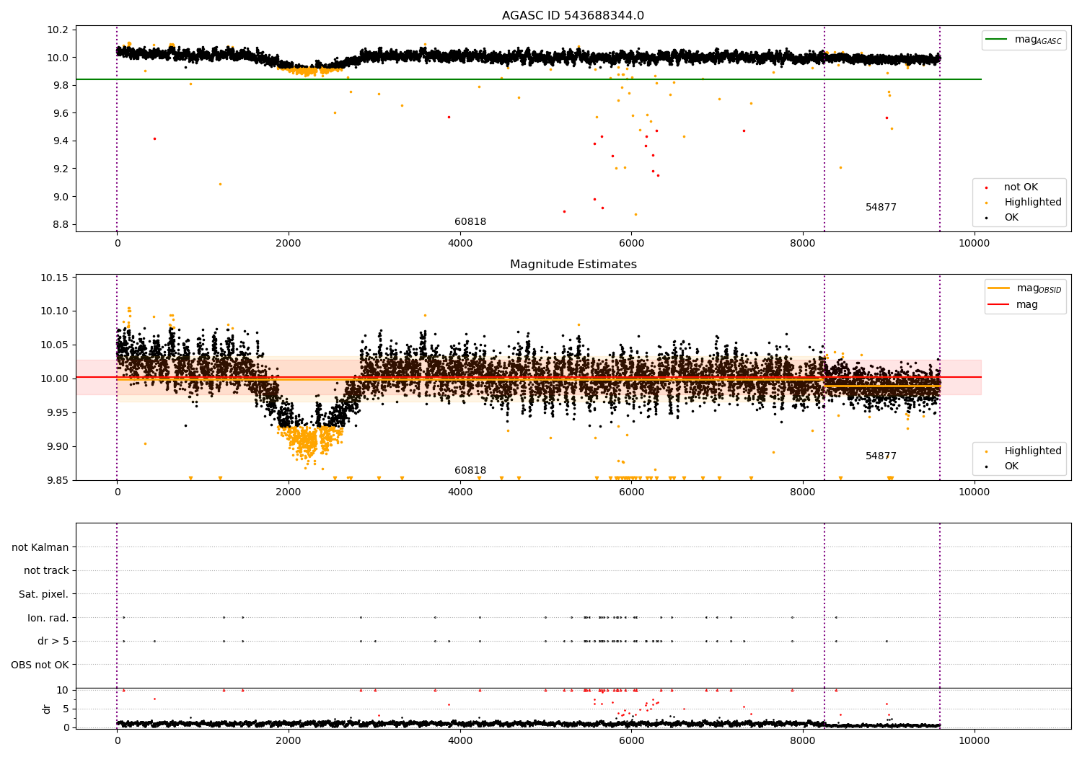
Task: Click the 4000 x-tick under the Magnitude Estimates plot
Action: point(460,492)
